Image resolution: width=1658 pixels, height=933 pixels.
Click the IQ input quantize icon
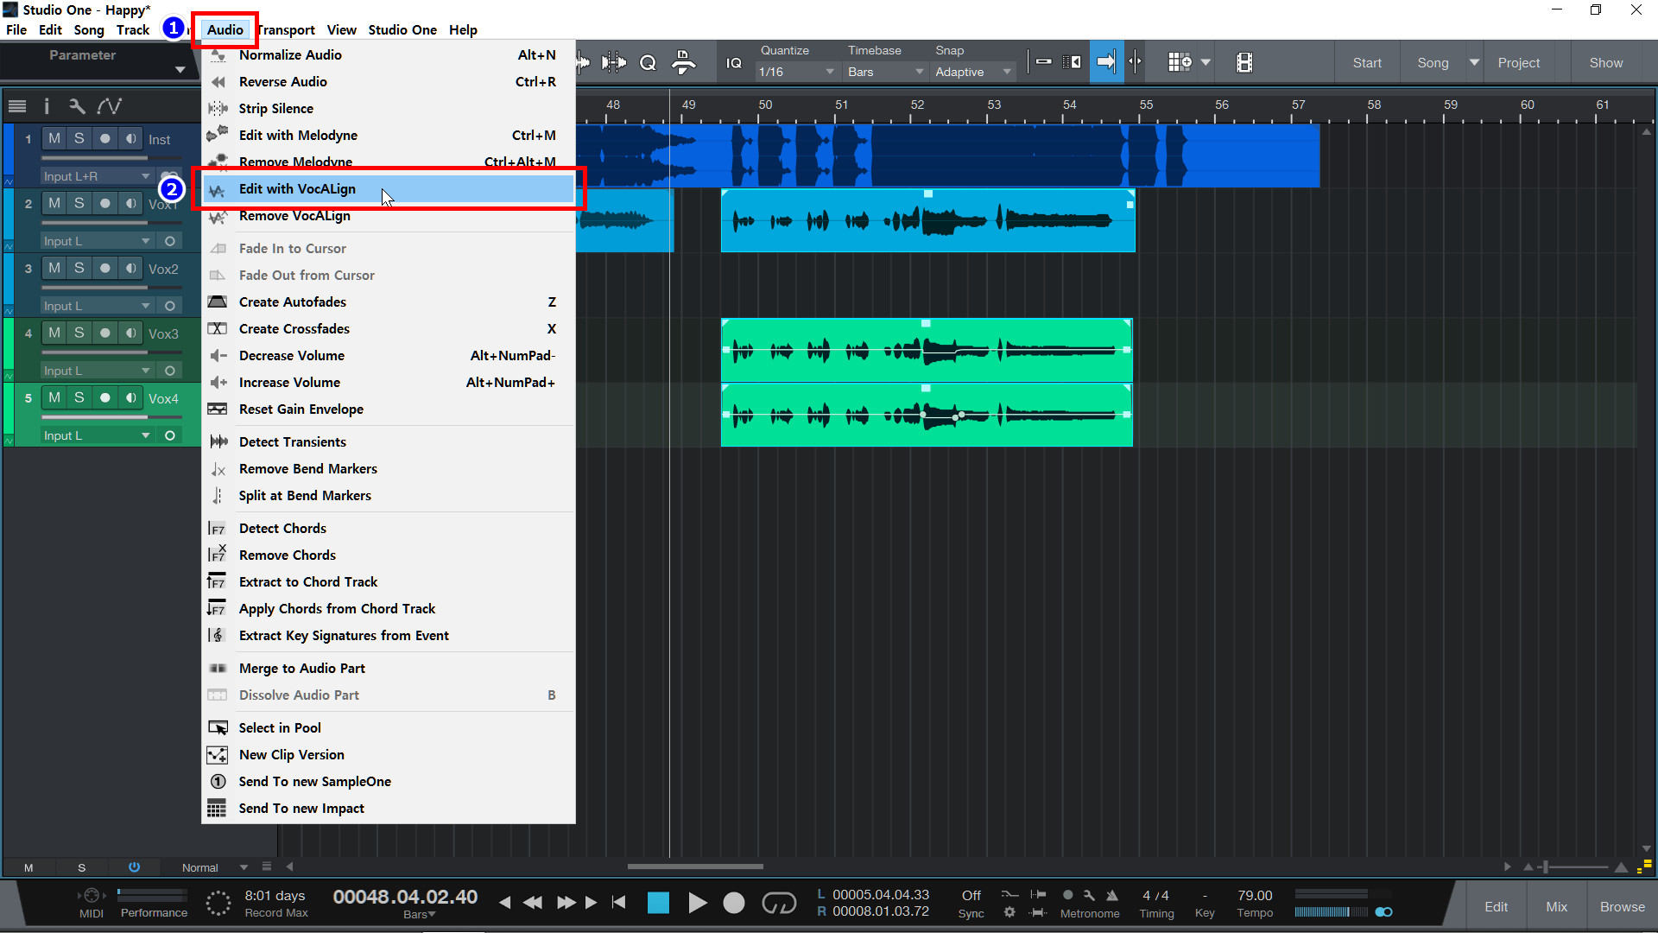click(733, 63)
